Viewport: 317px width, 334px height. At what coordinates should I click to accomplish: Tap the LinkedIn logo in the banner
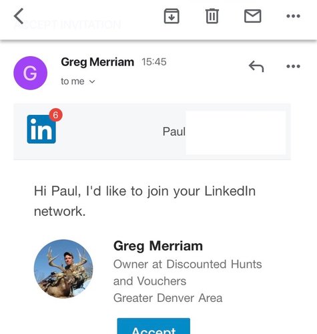41,129
